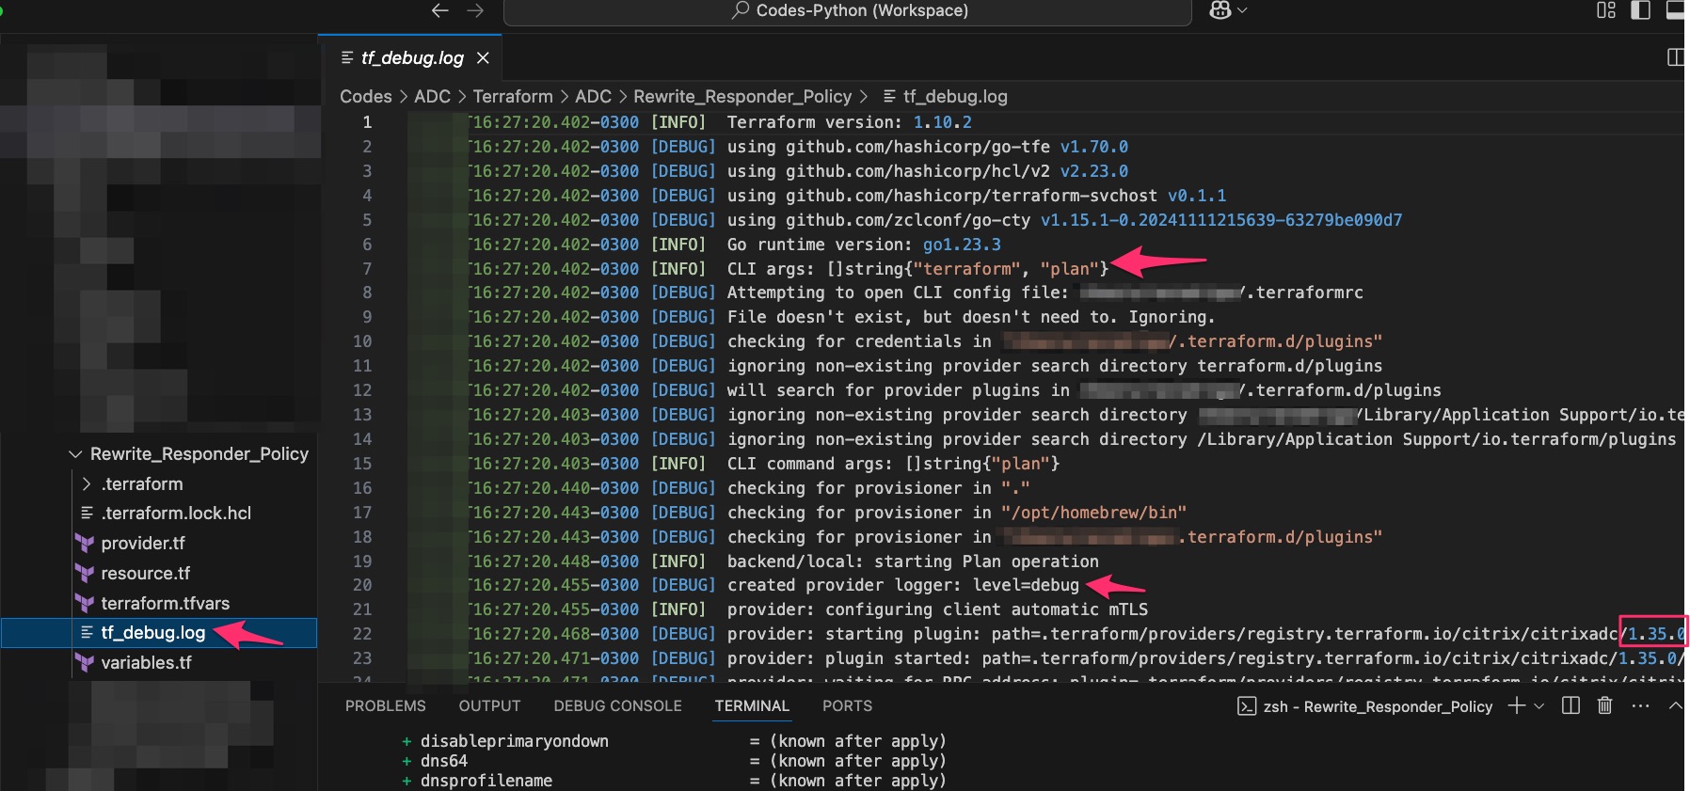
Task: Open the terminal panel more actions menu
Action: 1641,705
